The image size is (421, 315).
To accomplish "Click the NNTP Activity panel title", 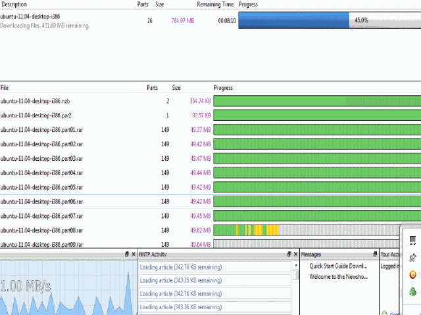I will [153, 254].
